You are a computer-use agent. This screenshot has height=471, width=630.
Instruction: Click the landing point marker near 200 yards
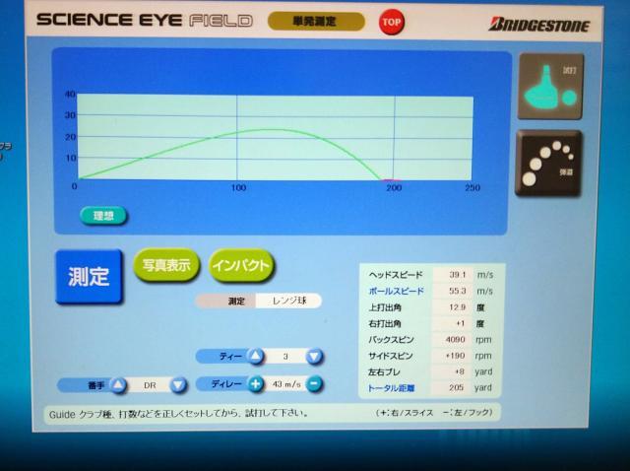tap(392, 180)
